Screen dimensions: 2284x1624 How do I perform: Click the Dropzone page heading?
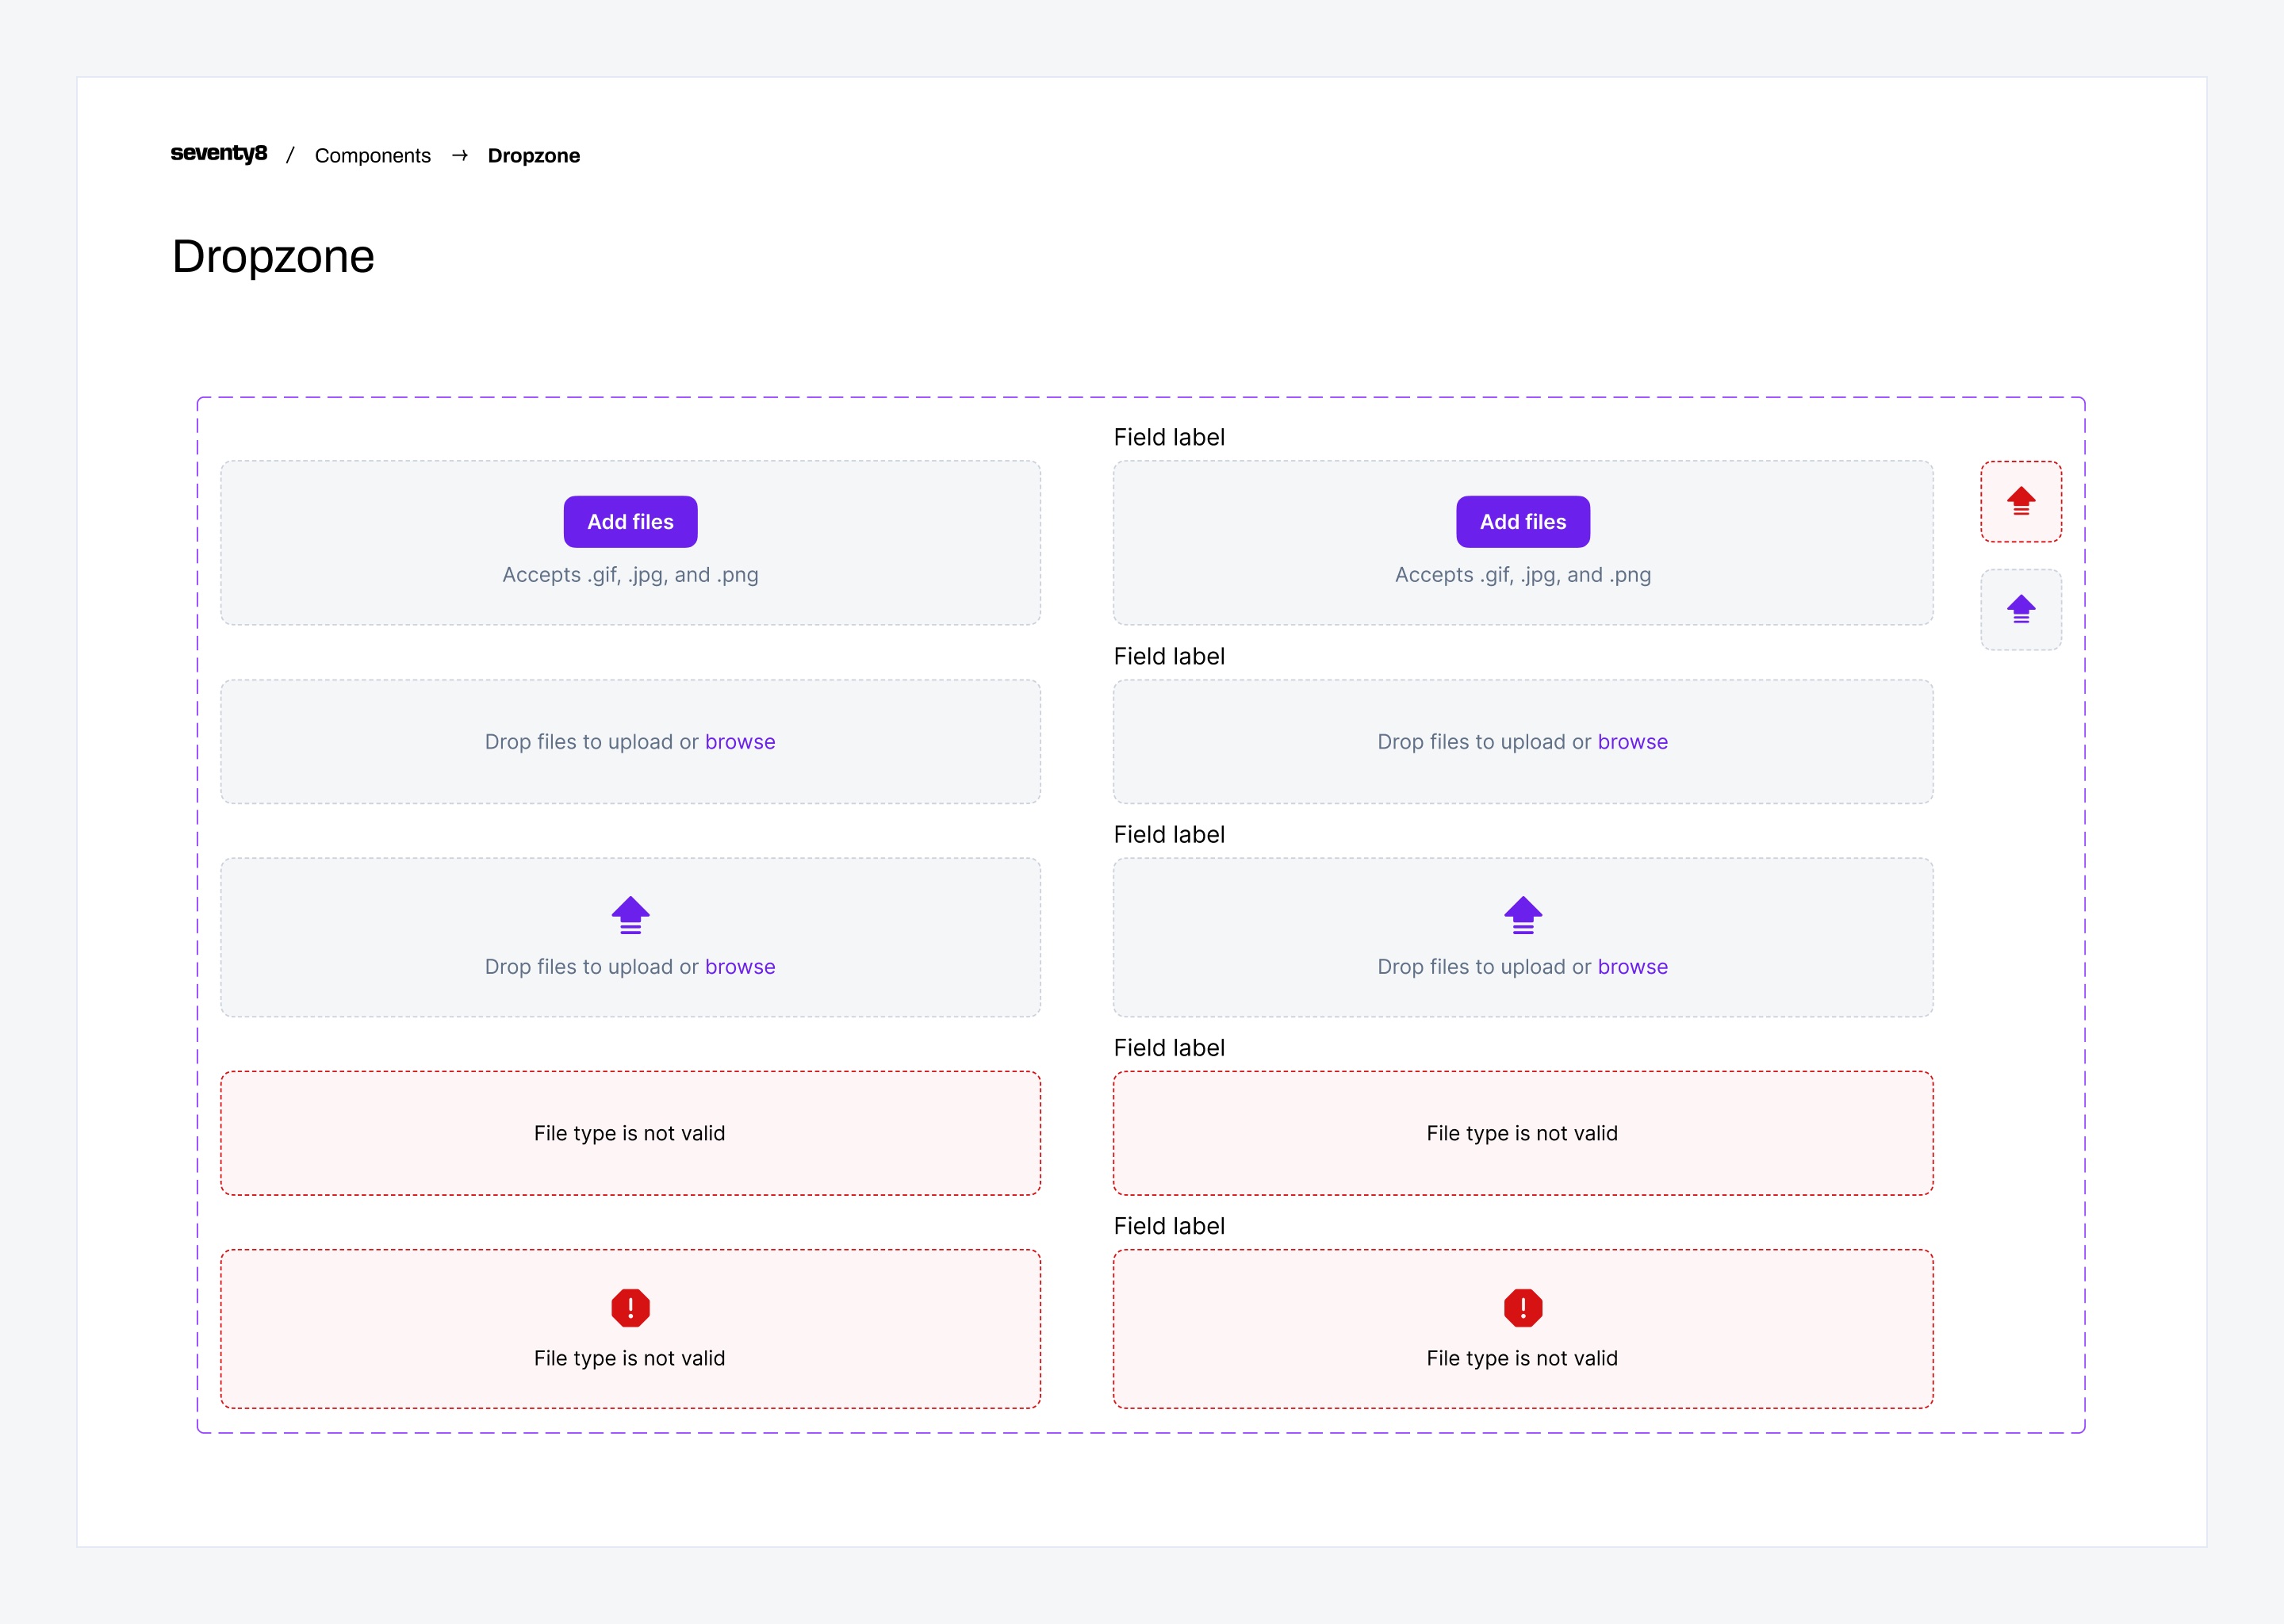tap(273, 257)
